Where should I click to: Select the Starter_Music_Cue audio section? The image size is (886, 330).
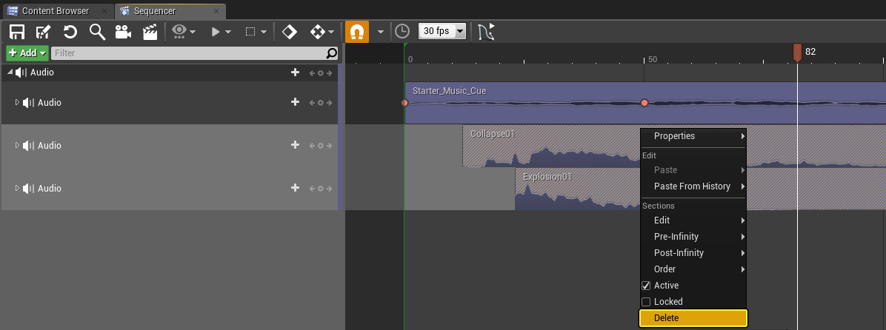(x=644, y=103)
